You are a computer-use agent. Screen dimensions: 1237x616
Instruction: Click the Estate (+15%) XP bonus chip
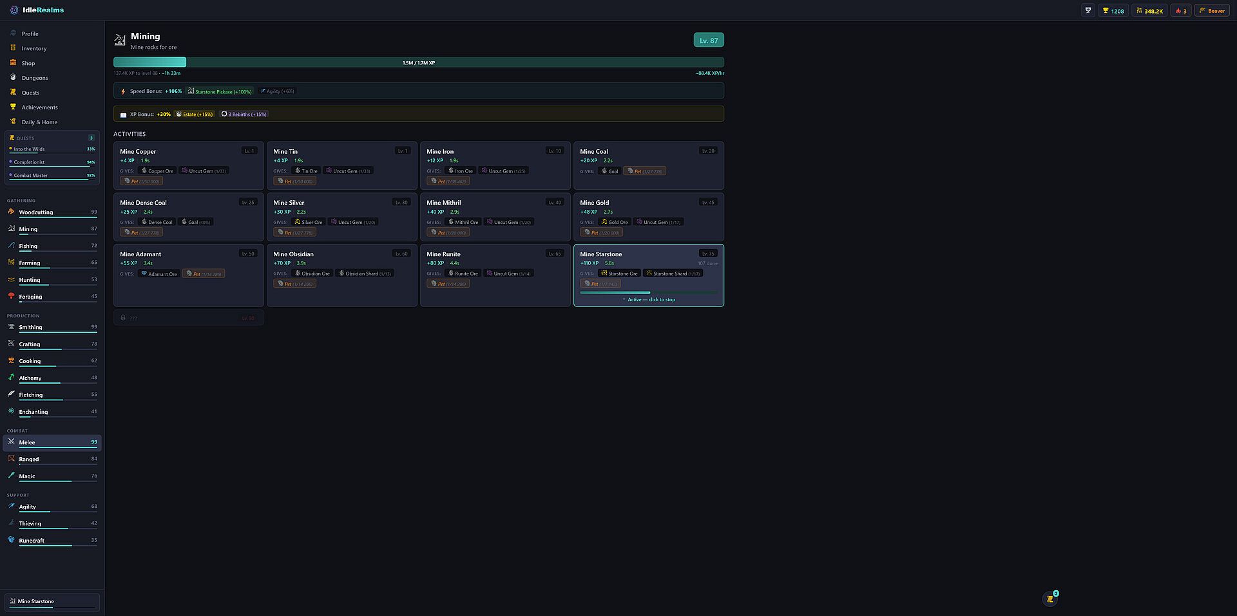click(x=195, y=114)
